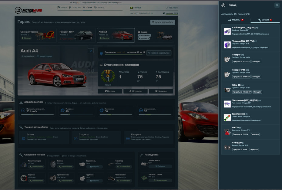Click the На склад button
This screenshot has width=282, height=190.
click(161, 91)
